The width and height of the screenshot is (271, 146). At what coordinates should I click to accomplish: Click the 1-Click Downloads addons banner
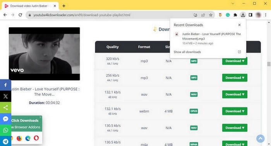(x=26, y=124)
